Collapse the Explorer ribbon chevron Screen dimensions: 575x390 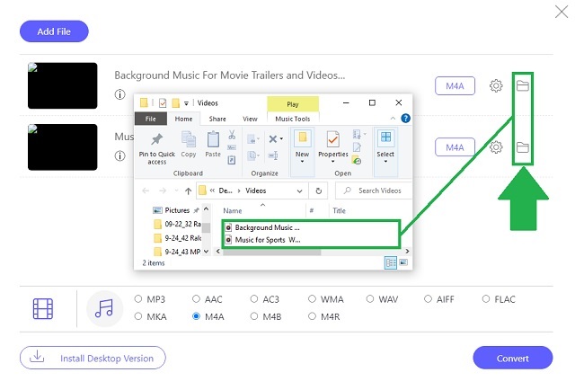click(393, 119)
